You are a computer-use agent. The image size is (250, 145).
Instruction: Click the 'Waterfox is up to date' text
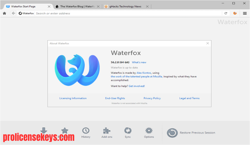[124, 67]
